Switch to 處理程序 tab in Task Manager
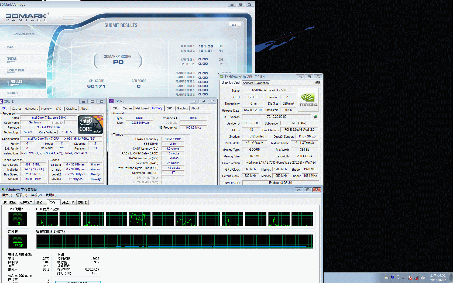 (26, 203)
